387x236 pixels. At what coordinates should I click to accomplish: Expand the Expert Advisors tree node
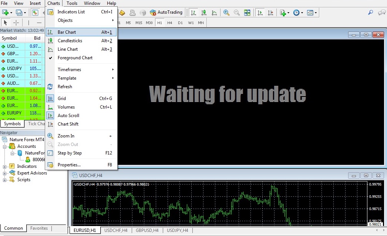coord(4,173)
